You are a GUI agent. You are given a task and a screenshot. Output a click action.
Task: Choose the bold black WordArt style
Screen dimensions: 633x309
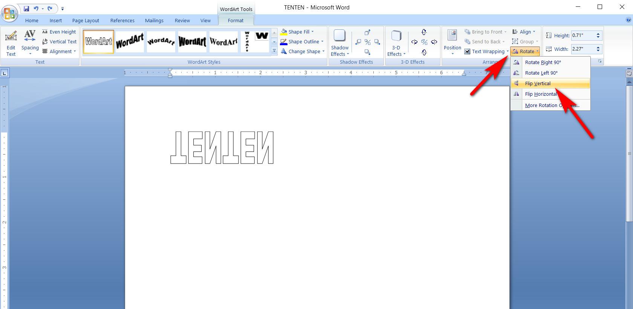[x=192, y=41]
